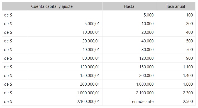The height and width of the screenshot is (108, 198).
Task: Click the Hasta value 1.000.000
Action: [x=129, y=84]
